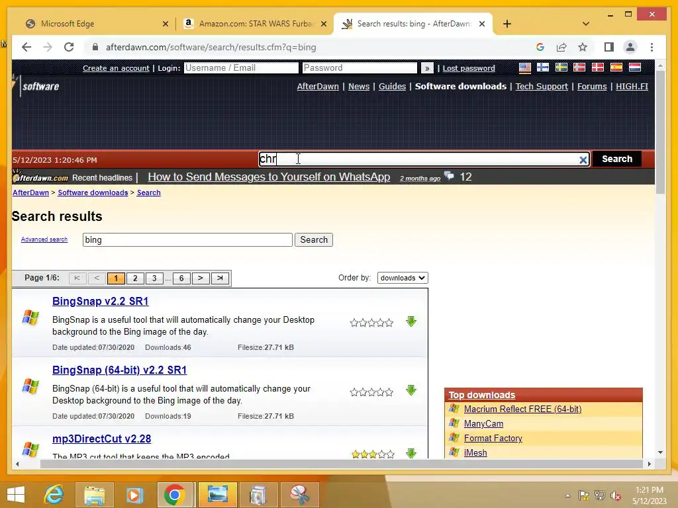
Task: Open Snipping Tool taskbar icon
Action: pos(300,495)
